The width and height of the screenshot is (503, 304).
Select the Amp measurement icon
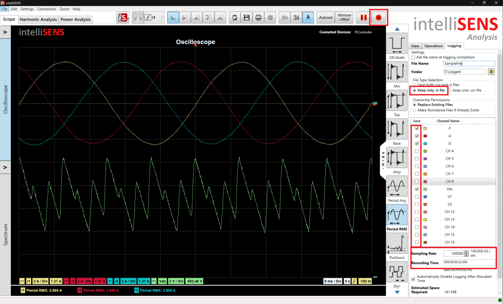pyautogui.click(x=397, y=158)
